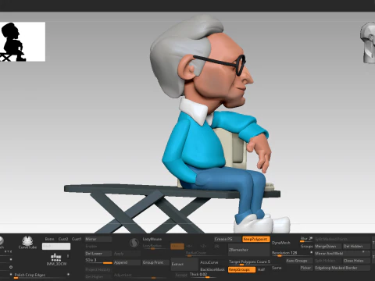Screen dimensions: 375x281
Task: Adjust the AdjustLast slider
Action: point(141,276)
